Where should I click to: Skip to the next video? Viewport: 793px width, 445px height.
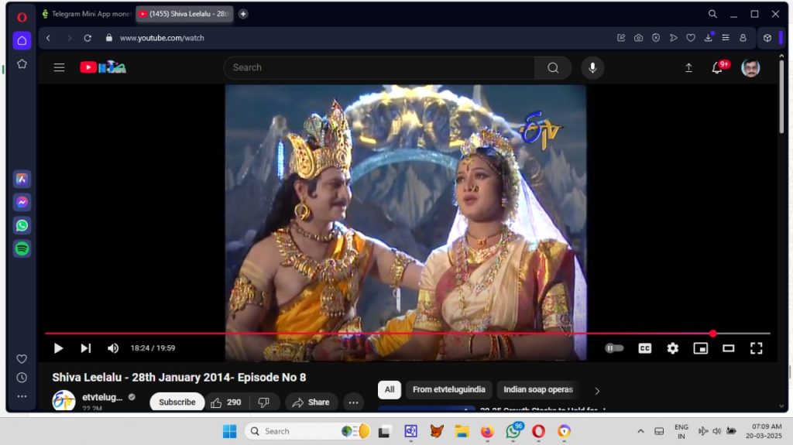pyautogui.click(x=86, y=348)
